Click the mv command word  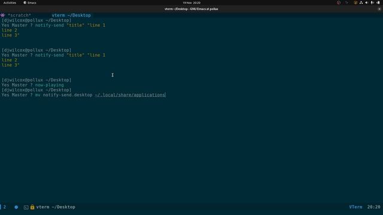pyautogui.click(x=38, y=95)
